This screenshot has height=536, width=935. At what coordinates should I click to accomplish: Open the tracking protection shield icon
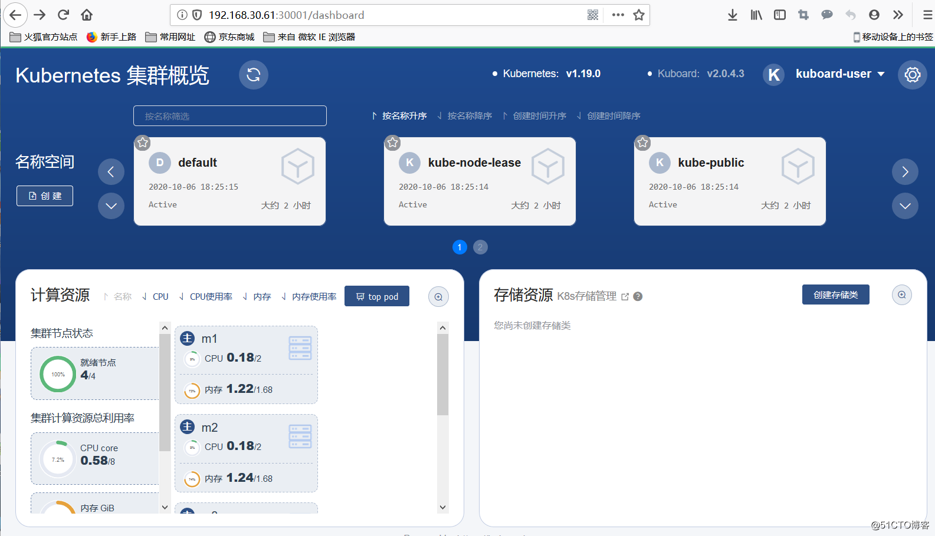pos(198,15)
